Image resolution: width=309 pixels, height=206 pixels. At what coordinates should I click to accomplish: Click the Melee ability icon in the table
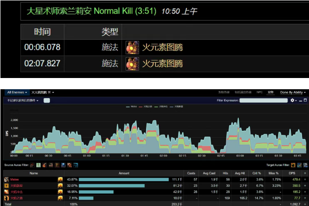pos(7,179)
